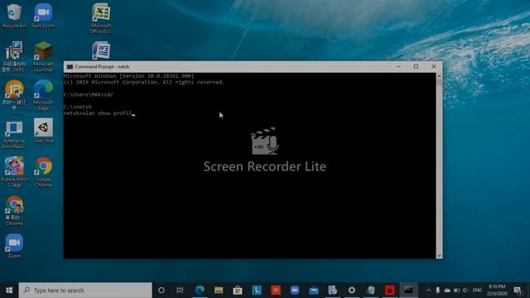Viewport: 530px width, 298px height.
Task: Open the control-panel shortcut below Recycle Bin
Action: (14, 57)
